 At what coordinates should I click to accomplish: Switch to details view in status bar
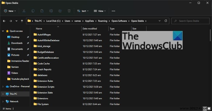click(205, 109)
